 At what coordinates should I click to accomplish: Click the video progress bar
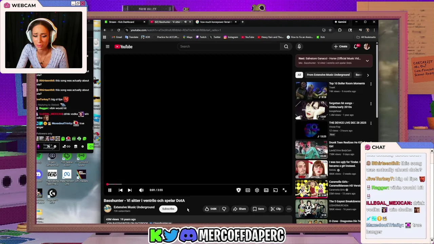pyautogui.click(x=197, y=184)
